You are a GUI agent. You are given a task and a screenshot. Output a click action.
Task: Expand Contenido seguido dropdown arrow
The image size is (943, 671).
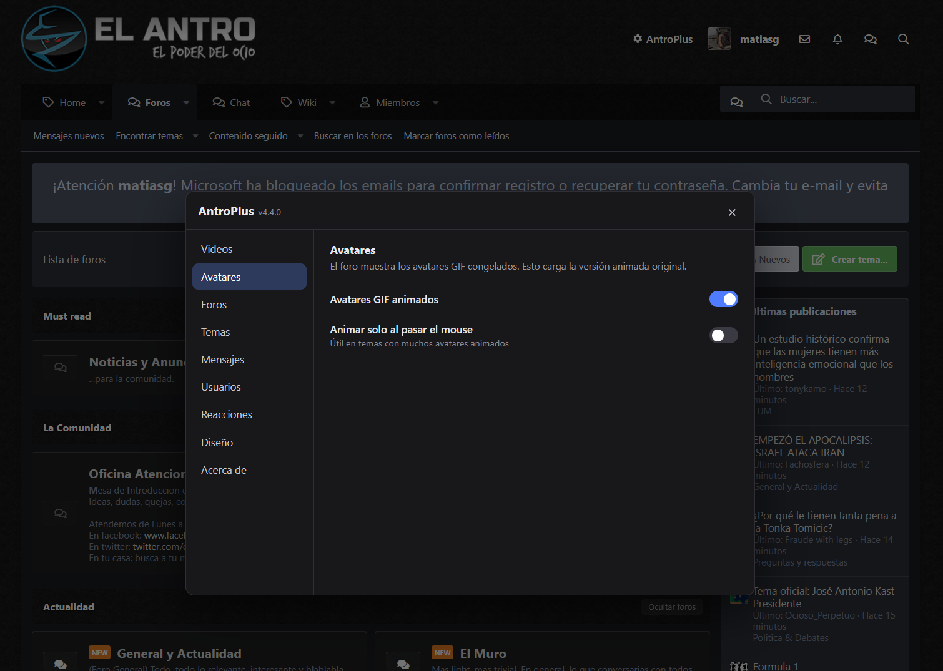tap(300, 136)
